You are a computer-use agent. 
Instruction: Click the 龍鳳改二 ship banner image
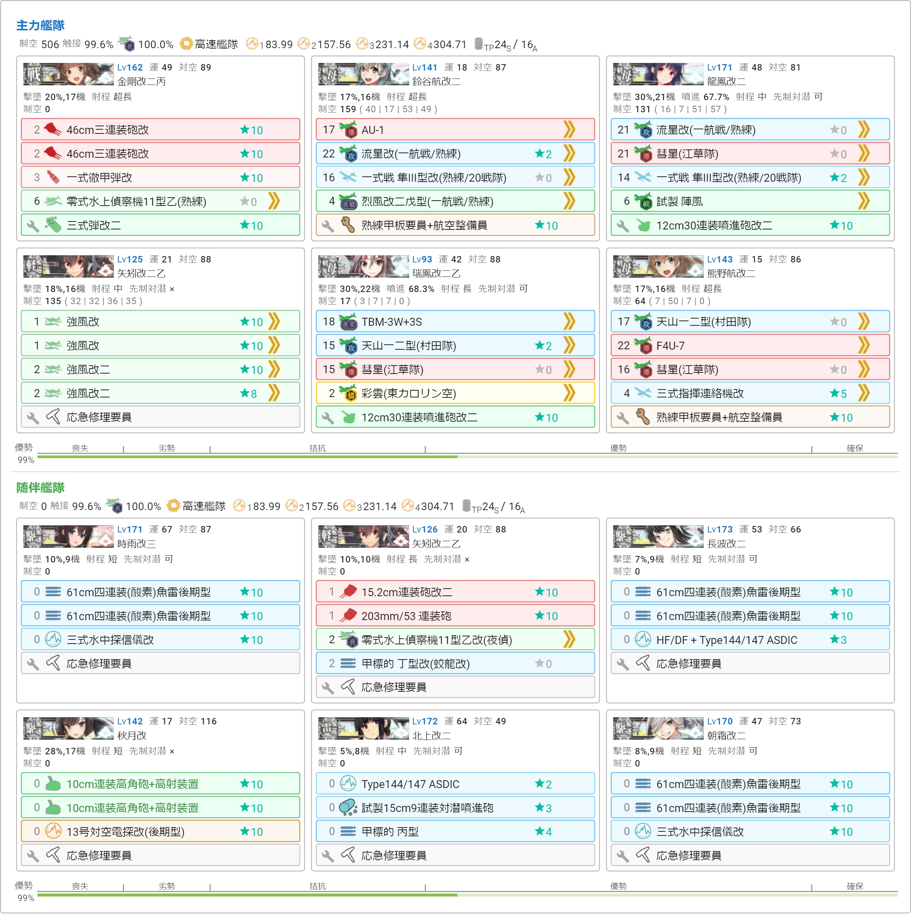tap(658, 74)
